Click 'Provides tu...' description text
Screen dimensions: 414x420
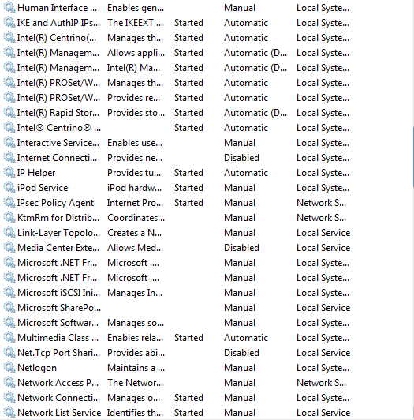(x=134, y=173)
